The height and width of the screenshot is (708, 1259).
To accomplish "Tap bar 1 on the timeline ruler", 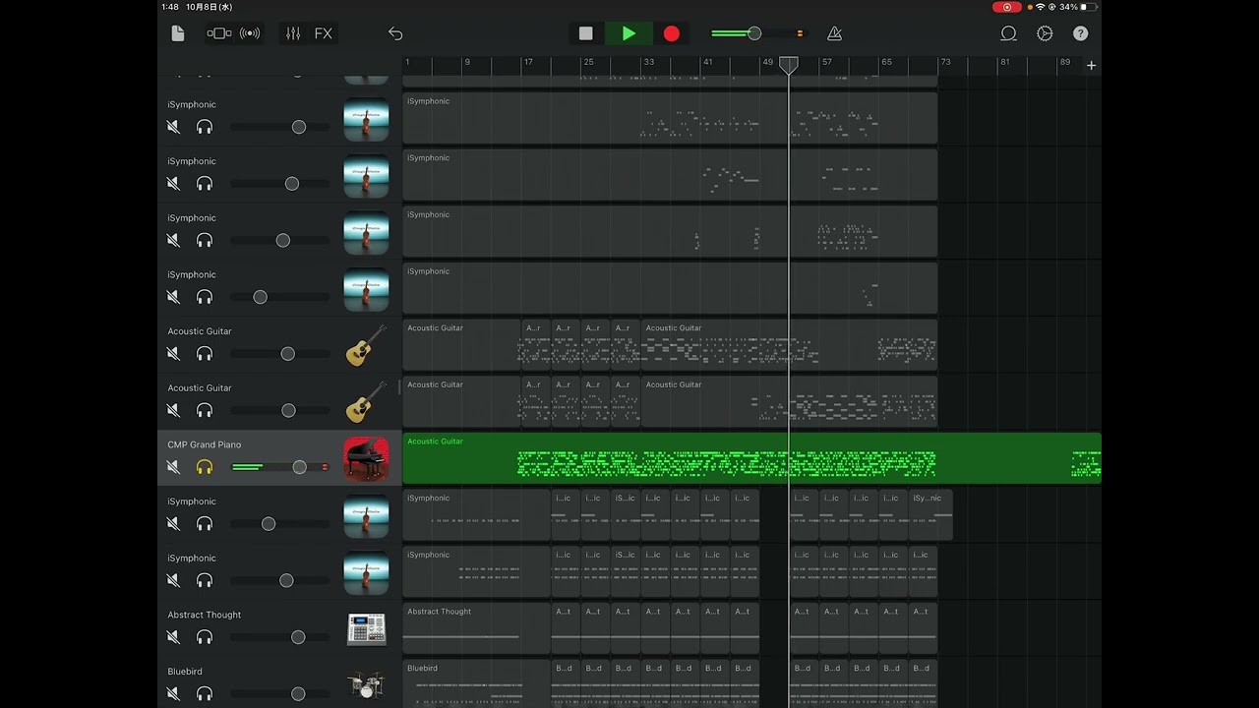I will pyautogui.click(x=407, y=62).
